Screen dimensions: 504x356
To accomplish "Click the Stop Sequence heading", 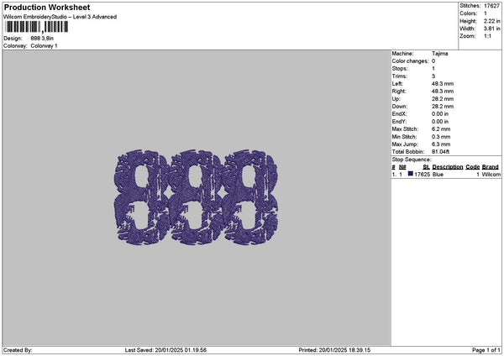I will [412, 159].
